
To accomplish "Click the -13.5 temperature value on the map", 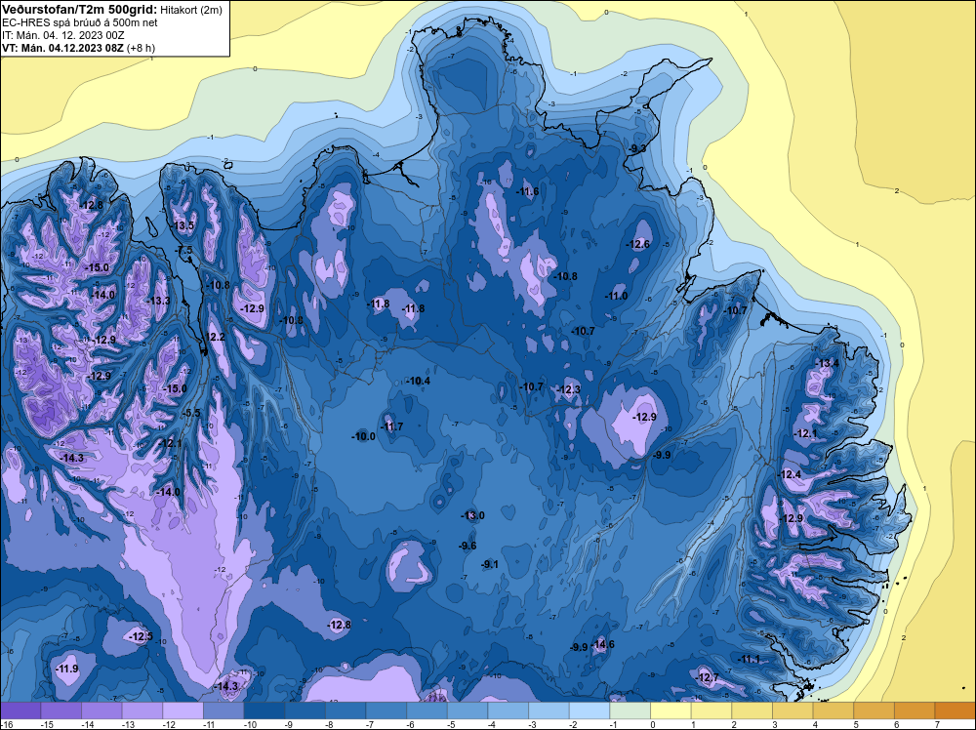I will [x=183, y=225].
